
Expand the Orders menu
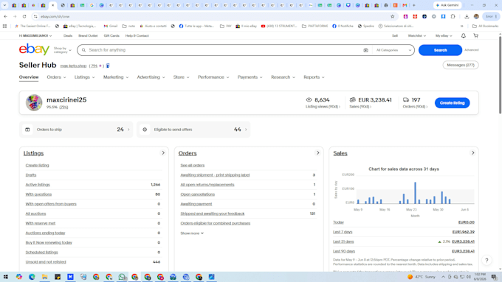pyautogui.click(x=56, y=77)
